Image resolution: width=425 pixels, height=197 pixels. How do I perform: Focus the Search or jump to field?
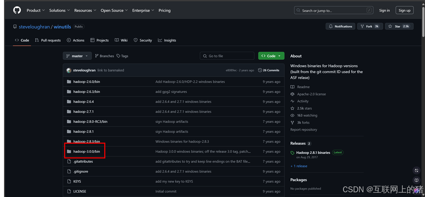[334, 10]
